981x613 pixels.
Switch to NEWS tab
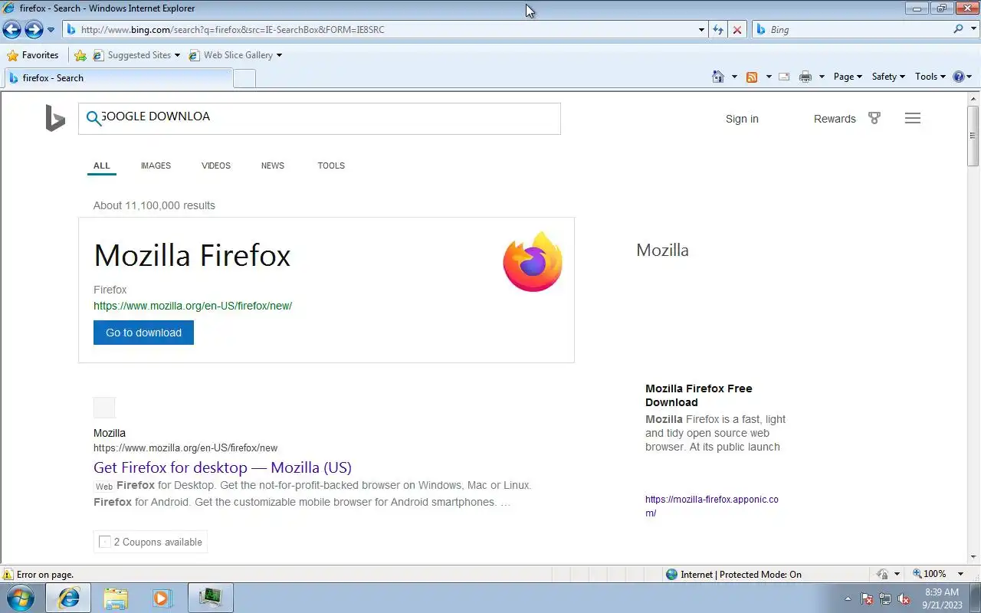pos(273,166)
